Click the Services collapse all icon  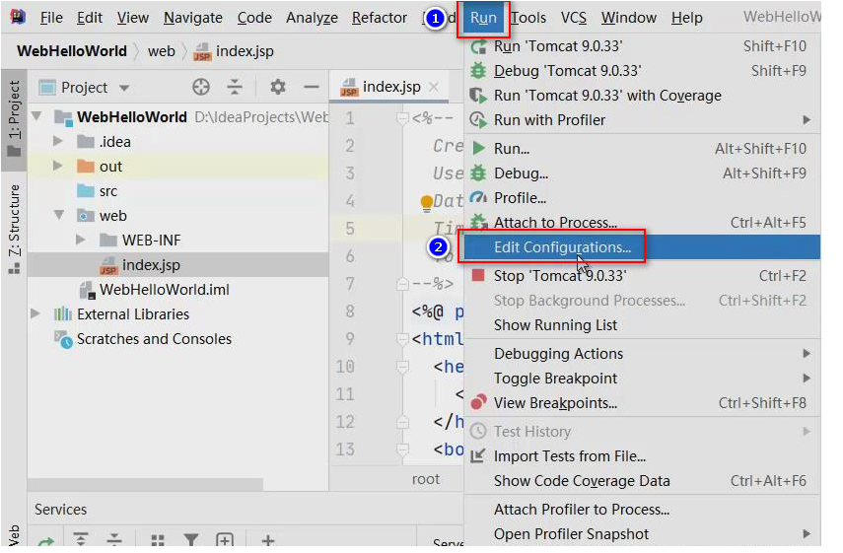[x=114, y=540]
